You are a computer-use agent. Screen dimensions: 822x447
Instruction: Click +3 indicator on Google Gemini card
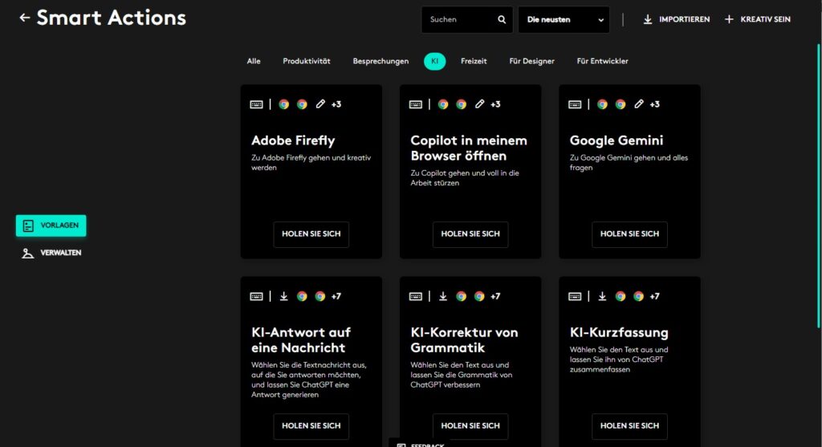(655, 104)
